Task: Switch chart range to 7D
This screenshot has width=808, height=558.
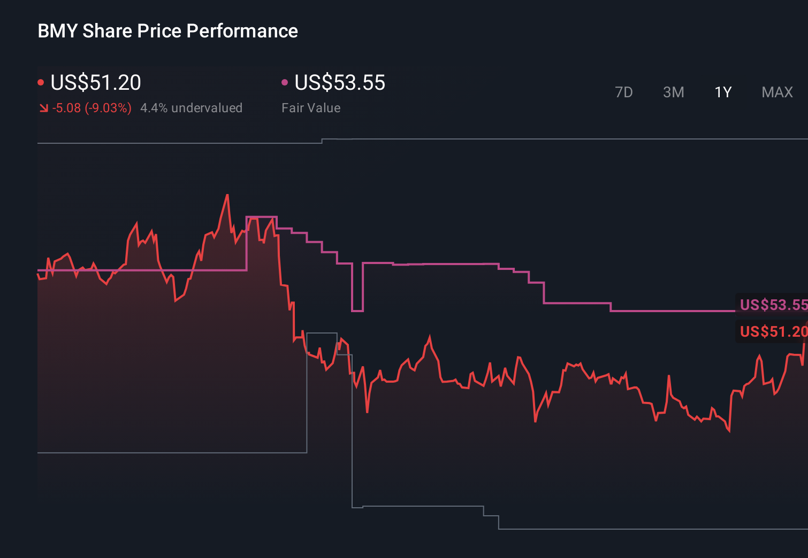Action: pyautogui.click(x=623, y=92)
